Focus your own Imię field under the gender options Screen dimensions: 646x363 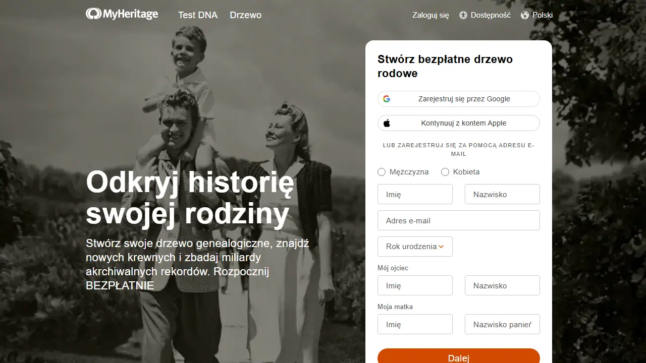[415, 194]
